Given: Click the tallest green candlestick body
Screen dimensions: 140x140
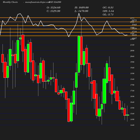Looking at the screenshot, I should [x=79, y=54].
